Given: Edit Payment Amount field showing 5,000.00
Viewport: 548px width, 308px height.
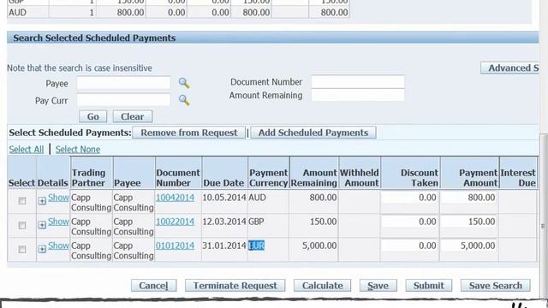Looking at the screenshot, I should point(469,246).
